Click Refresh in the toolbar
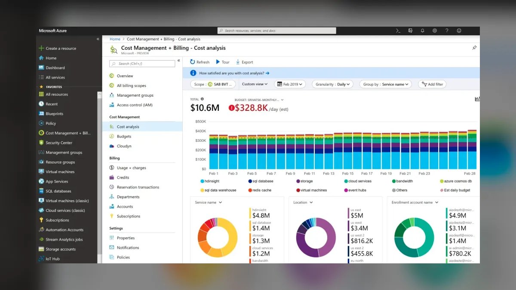 point(200,62)
